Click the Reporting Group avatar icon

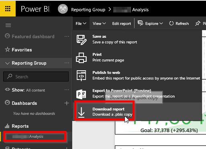63,9
